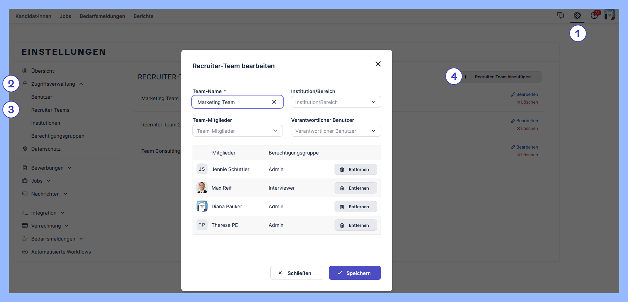This screenshot has height=302, width=628.
Task: Remove Max Reif from the team
Action: tap(355, 188)
